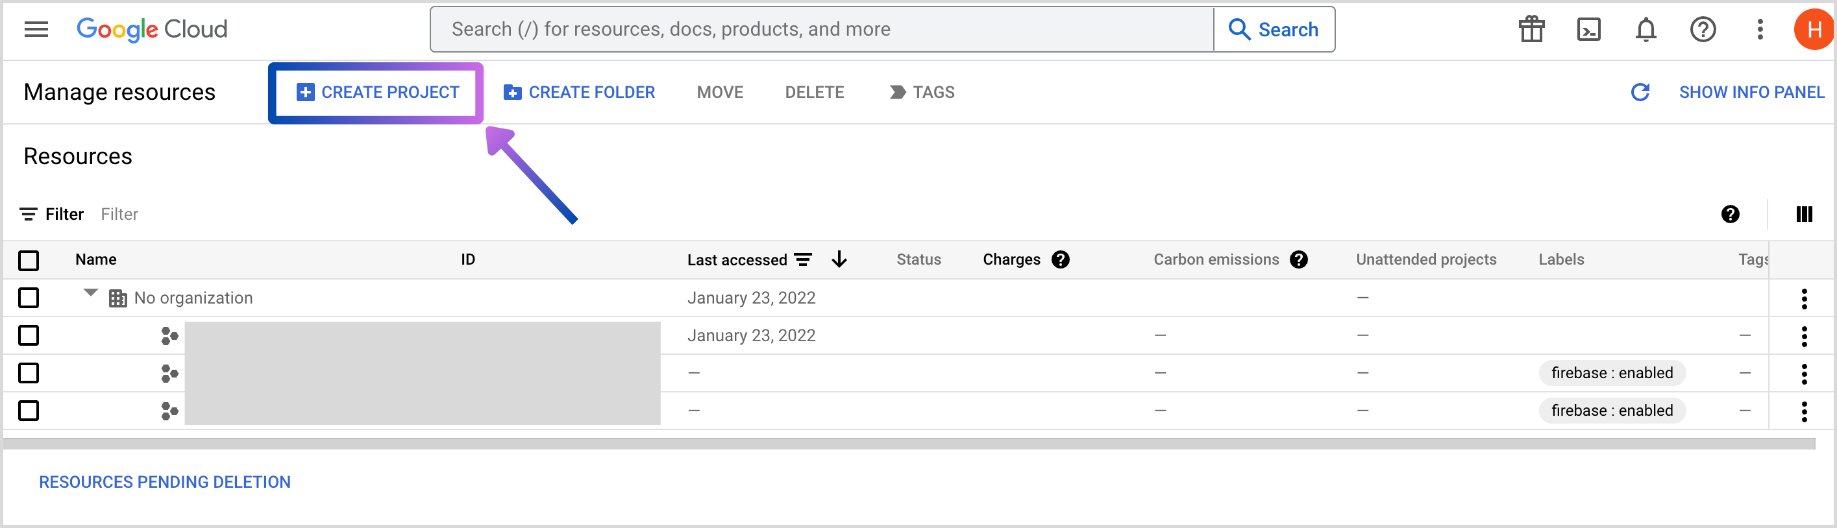Select checkbox for the last project row
Image resolution: width=1837 pixels, height=528 pixels.
[29, 411]
